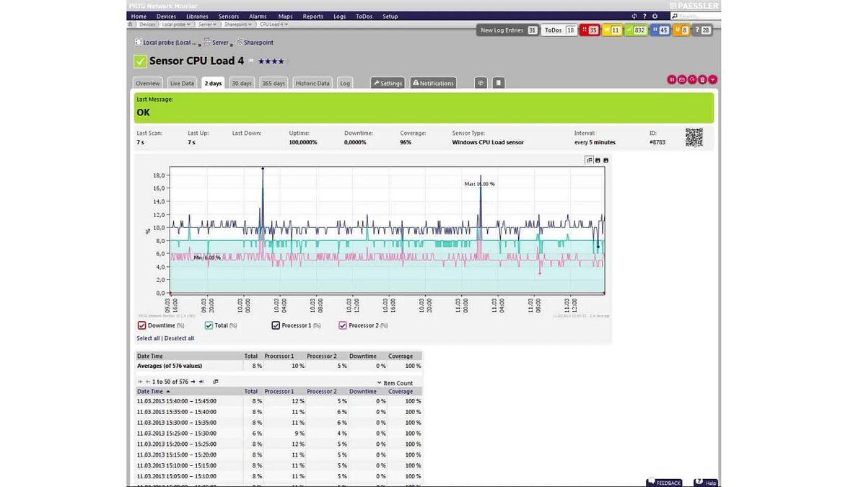Click the QR code image

(x=694, y=137)
